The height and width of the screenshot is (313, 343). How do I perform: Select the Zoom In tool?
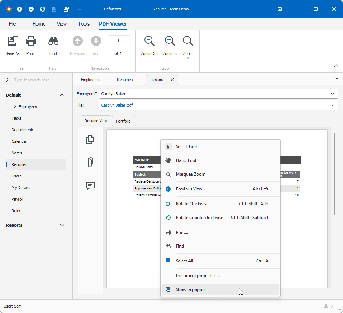point(170,41)
